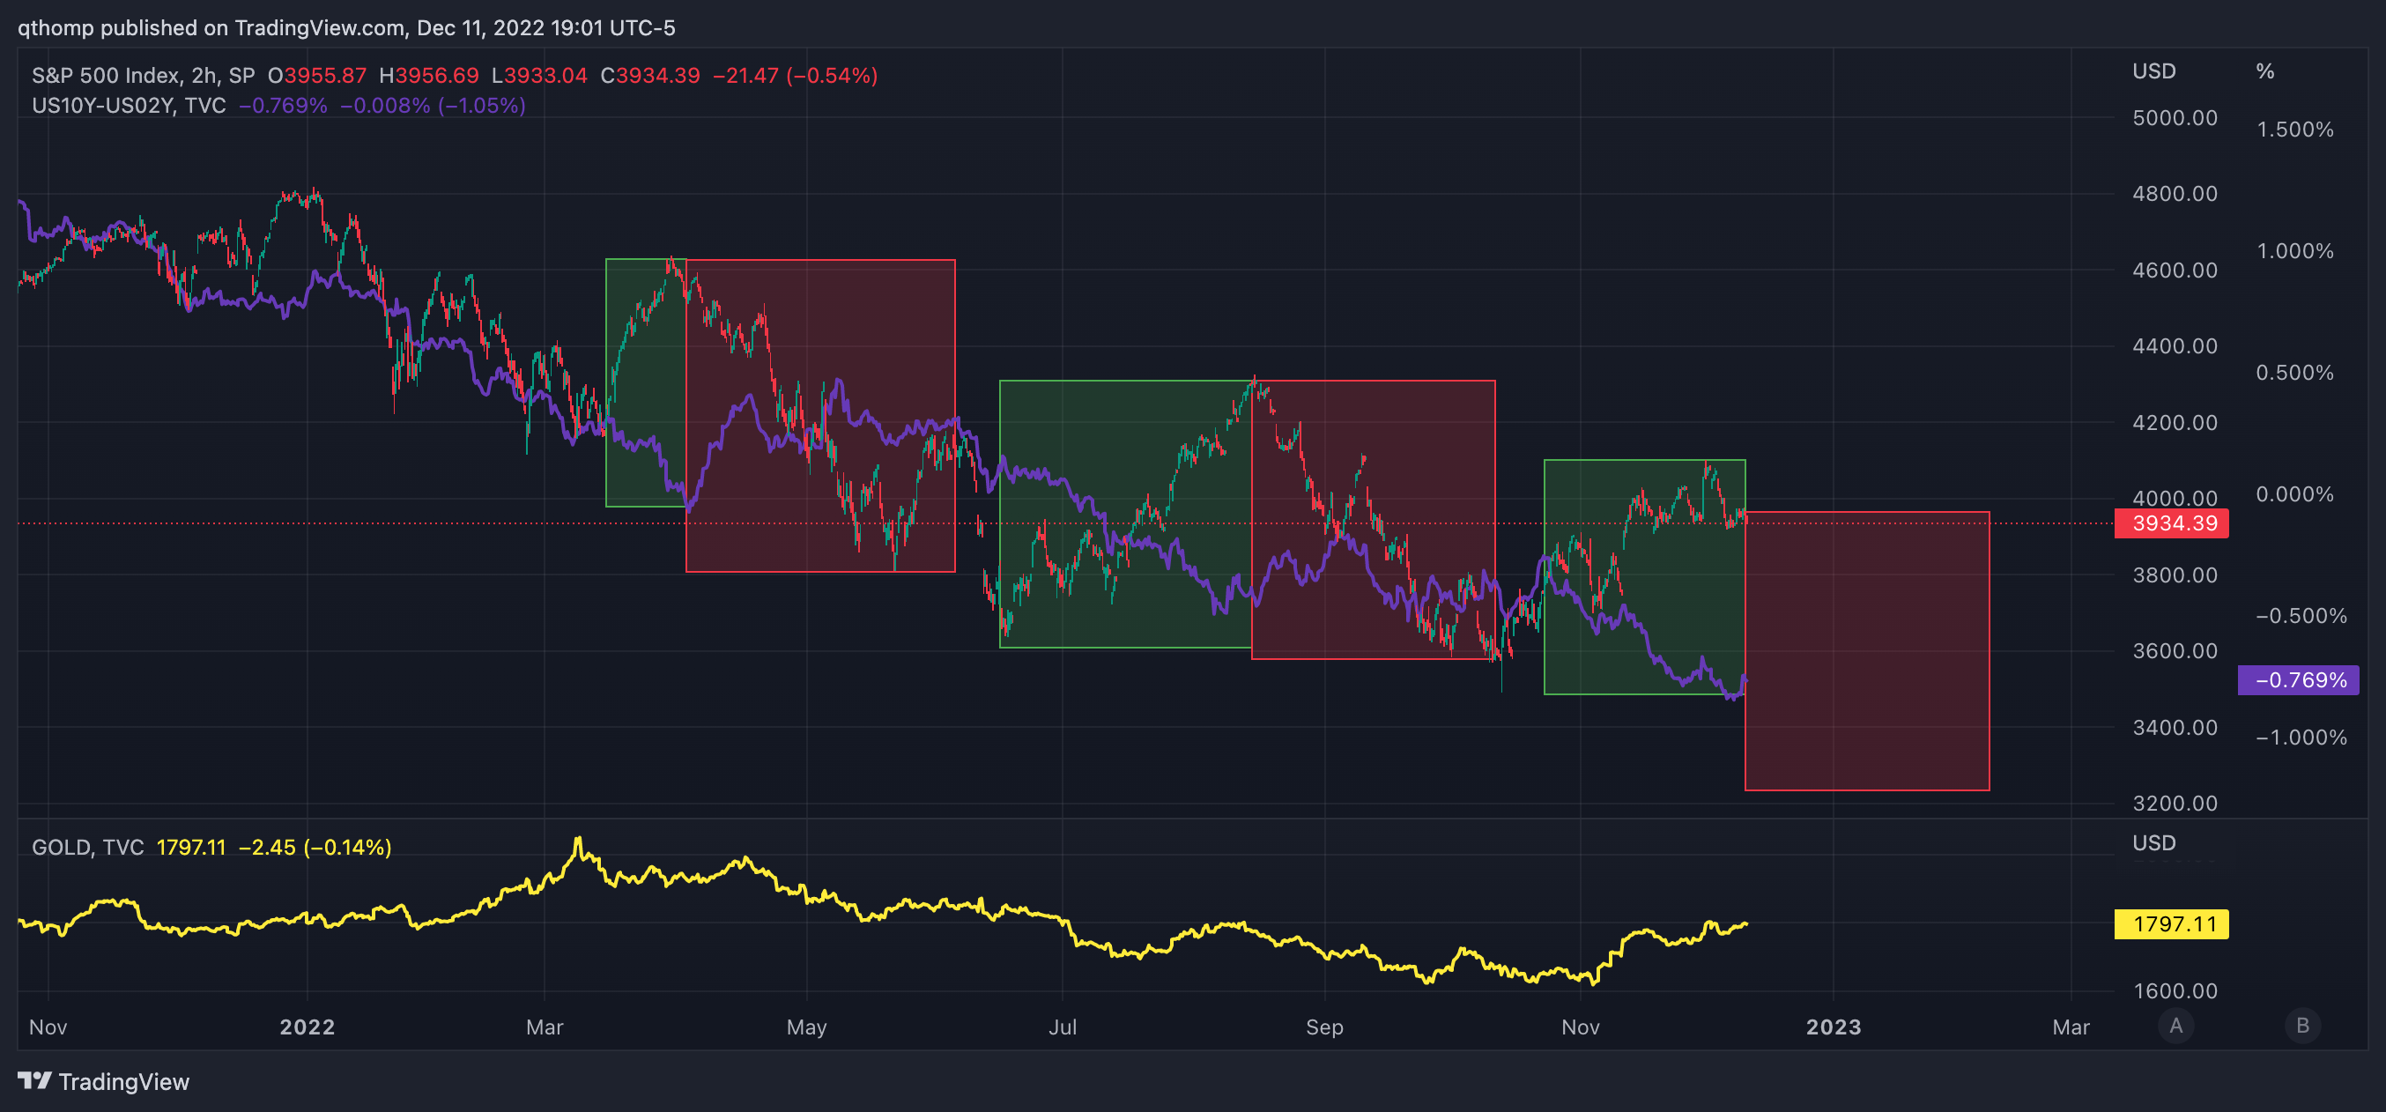Screen dimensions: 2386x1112
Task: Click the 2023 label on time axis
Action: pyautogui.click(x=1833, y=1027)
